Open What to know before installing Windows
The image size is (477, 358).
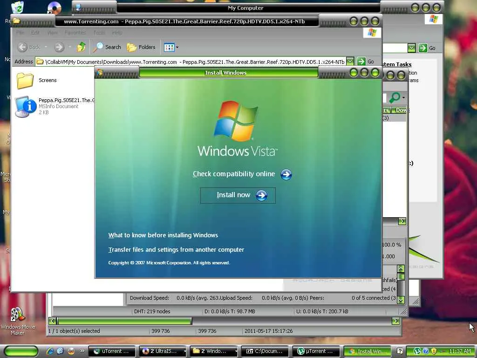coord(163,235)
